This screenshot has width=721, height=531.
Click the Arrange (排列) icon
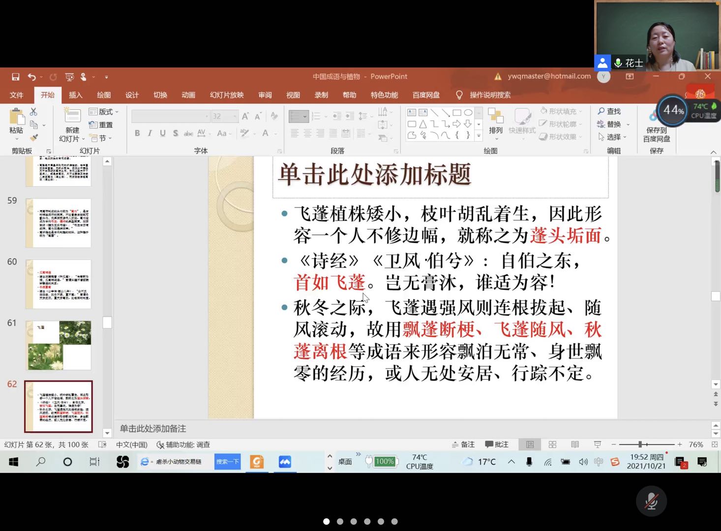pos(495,121)
